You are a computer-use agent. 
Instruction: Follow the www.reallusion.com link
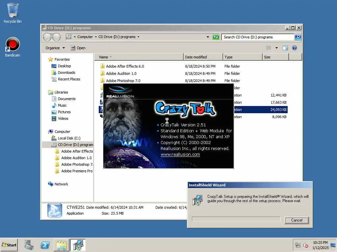[x=180, y=155]
